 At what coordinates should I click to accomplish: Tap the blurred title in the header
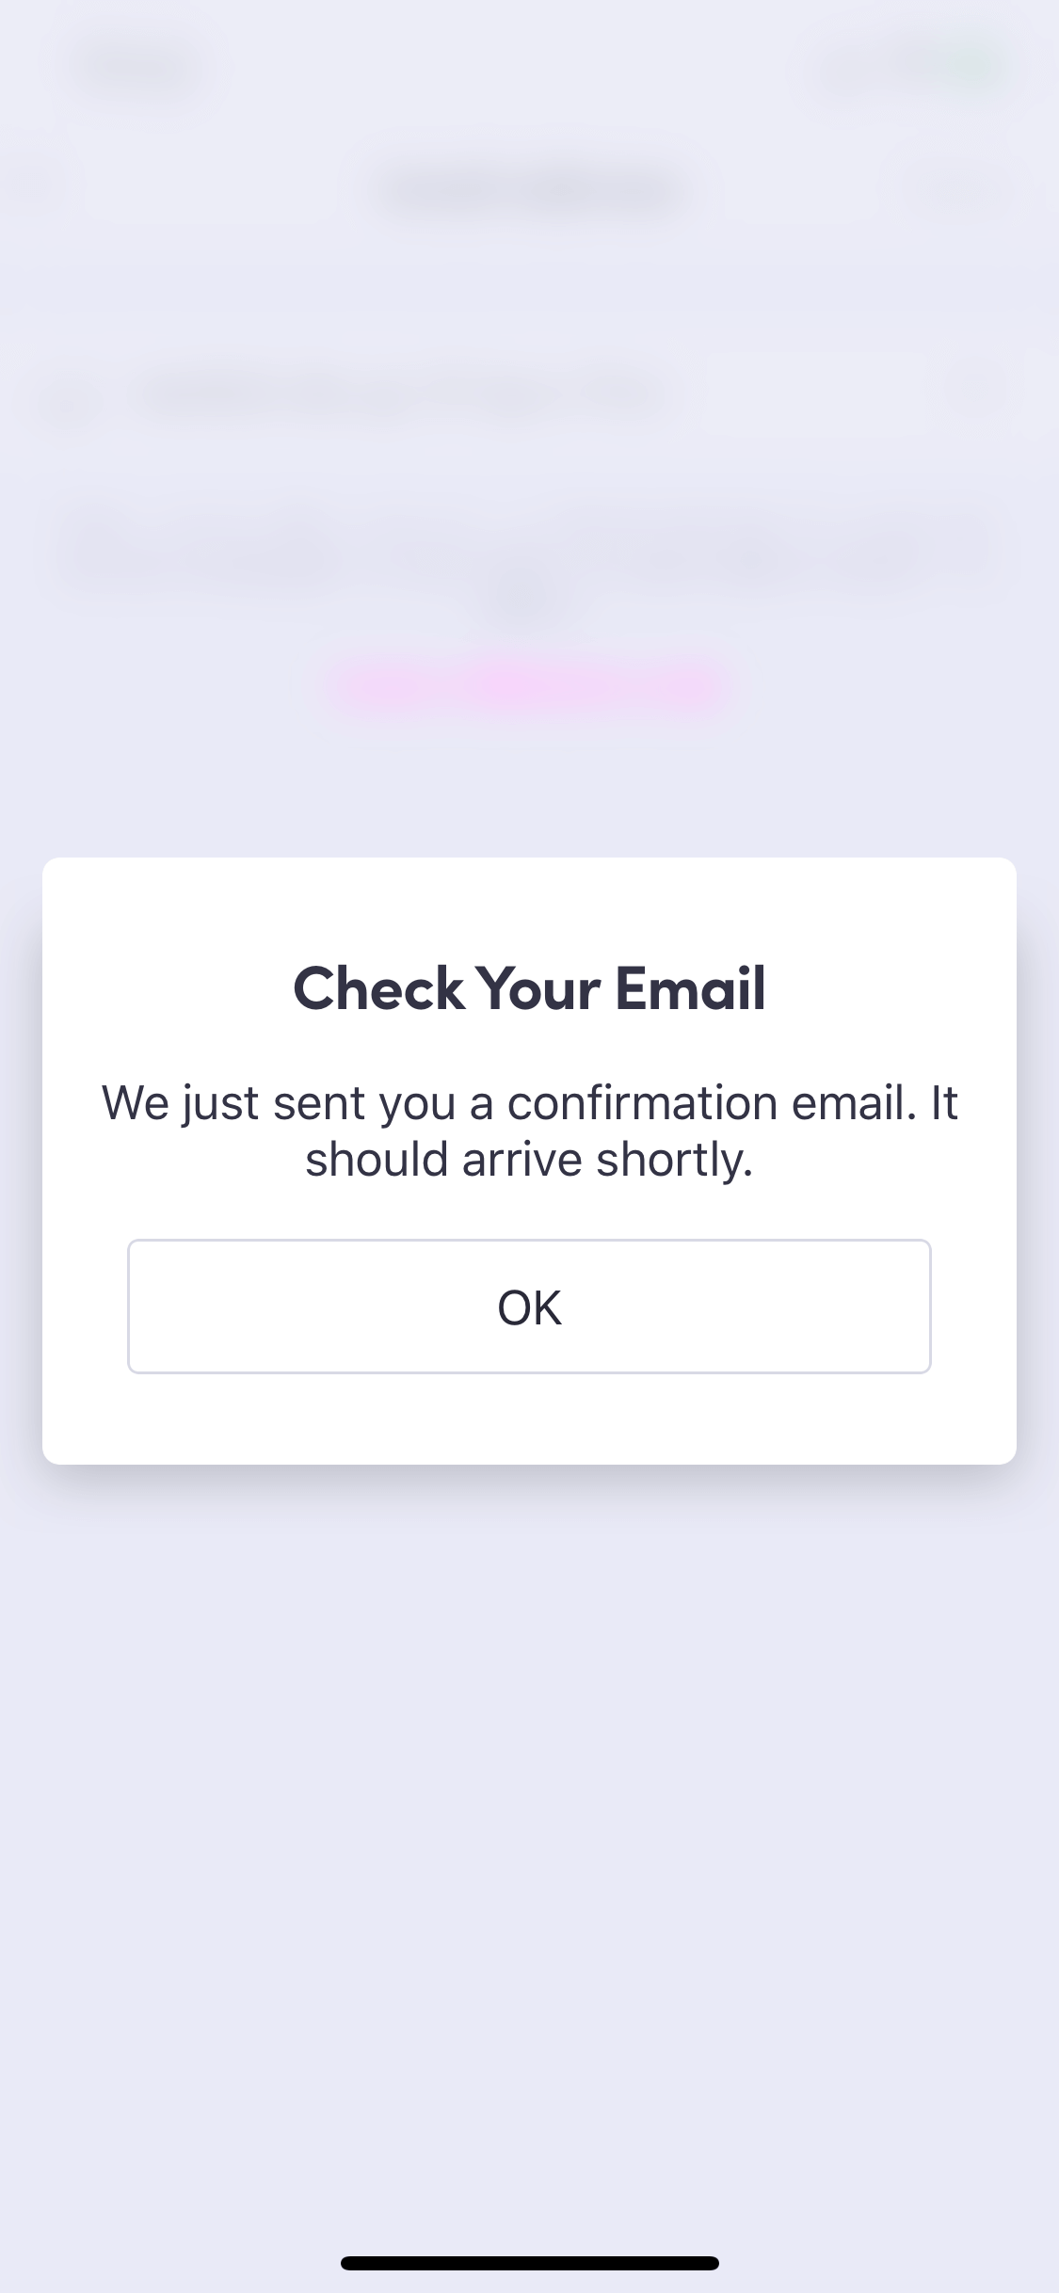coord(533,189)
